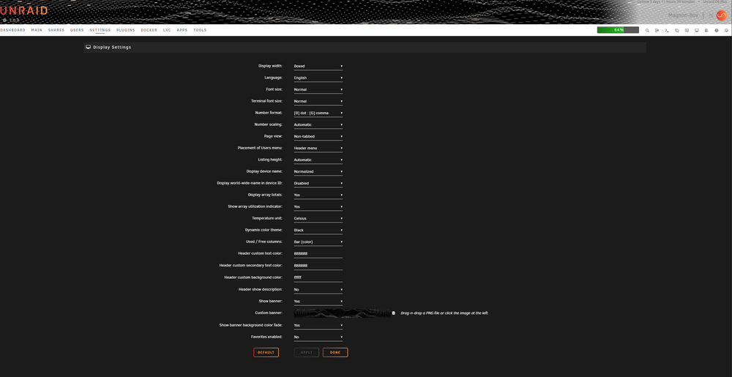Open the Tools menu
This screenshot has height=377, width=732.
coord(200,30)
